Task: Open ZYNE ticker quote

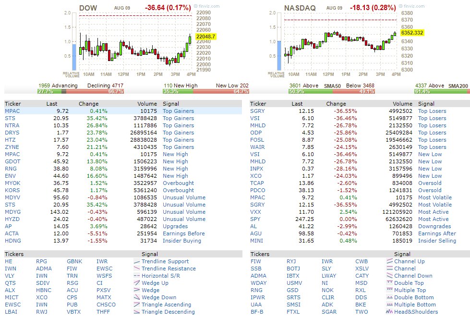Action: click(12, 147)
